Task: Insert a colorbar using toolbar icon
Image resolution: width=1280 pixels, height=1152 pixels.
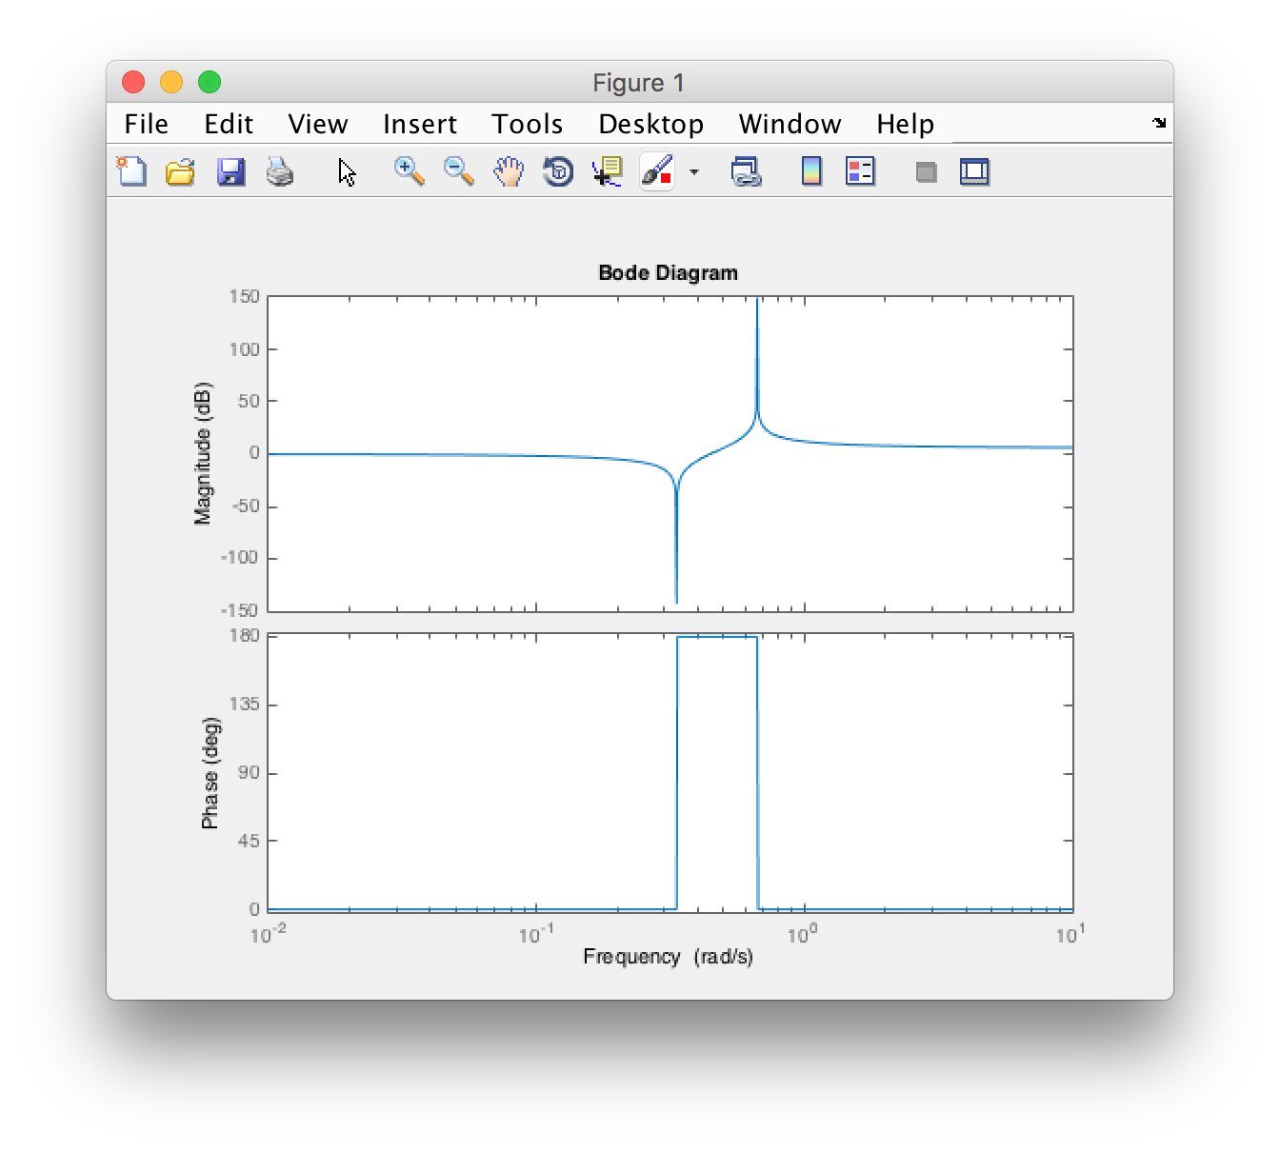Action: coord(811,171)
